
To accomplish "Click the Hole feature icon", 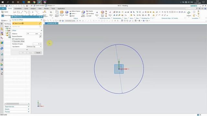I will tap(67, 12).
